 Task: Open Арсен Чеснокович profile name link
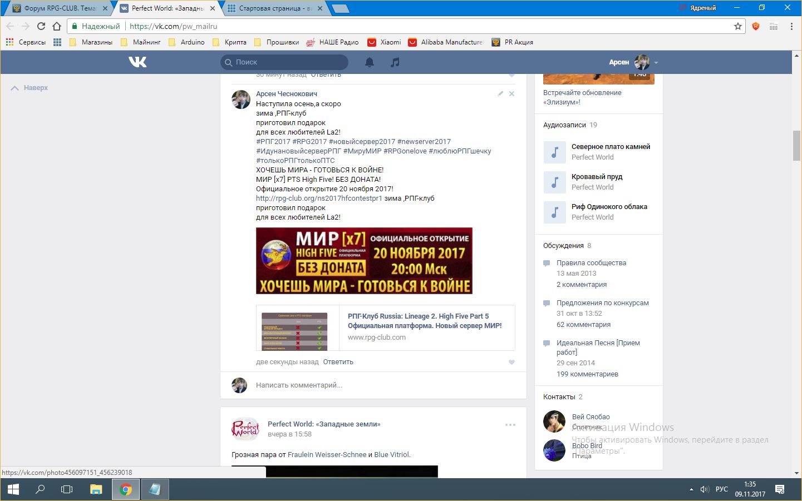[287, 94]
